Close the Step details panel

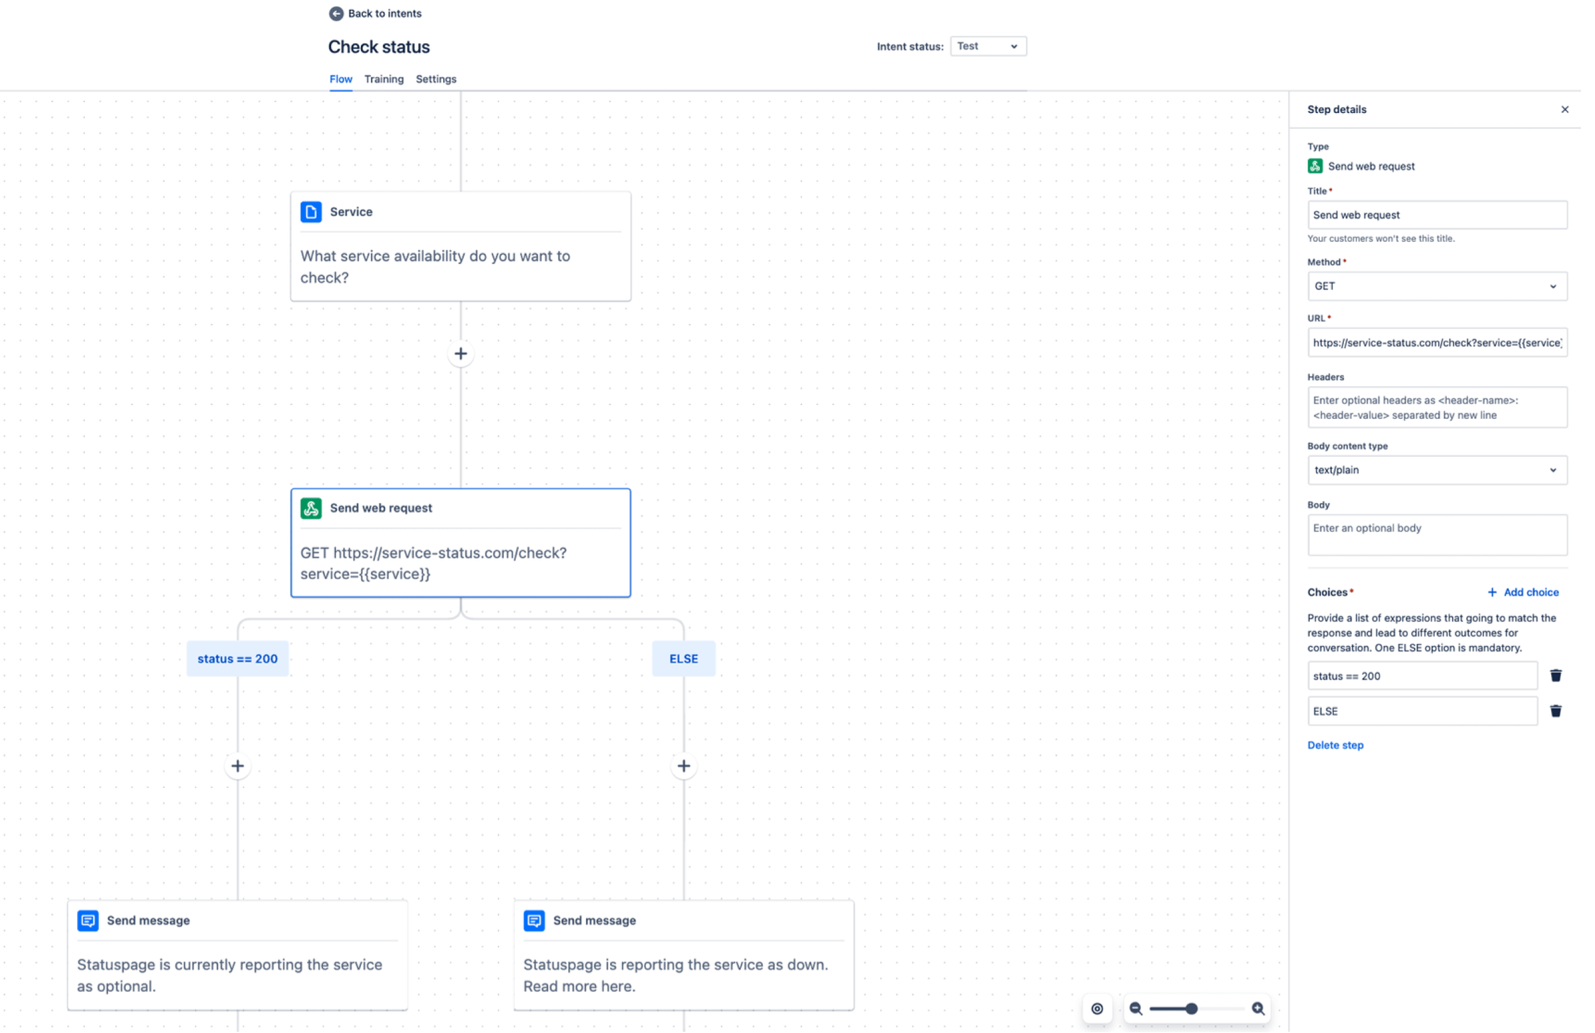[1566, 108]
